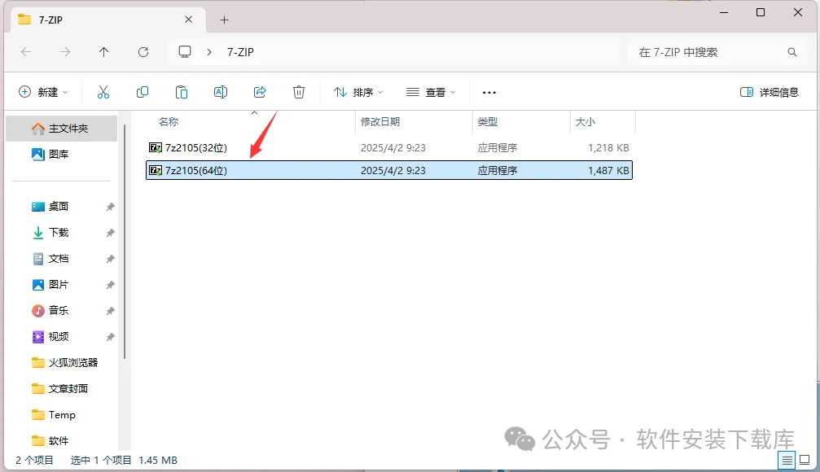820x472 pixels.
Task: Click the Rename icon in toolbar
Action: pos(221,93)
